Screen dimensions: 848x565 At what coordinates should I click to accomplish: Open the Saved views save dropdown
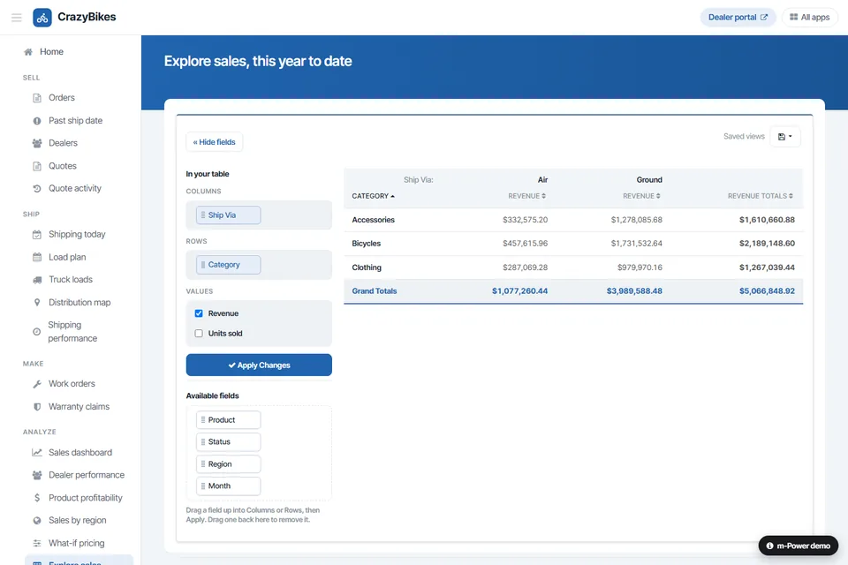pyautogui.click(x=784, y=137)
